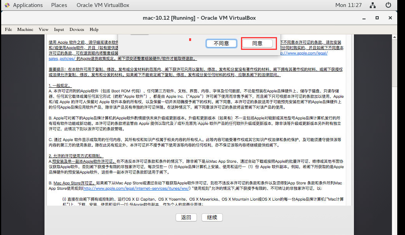405x235 pixels.
Task: Click the 同意 (Agree) button
Action: click(257, 43)
